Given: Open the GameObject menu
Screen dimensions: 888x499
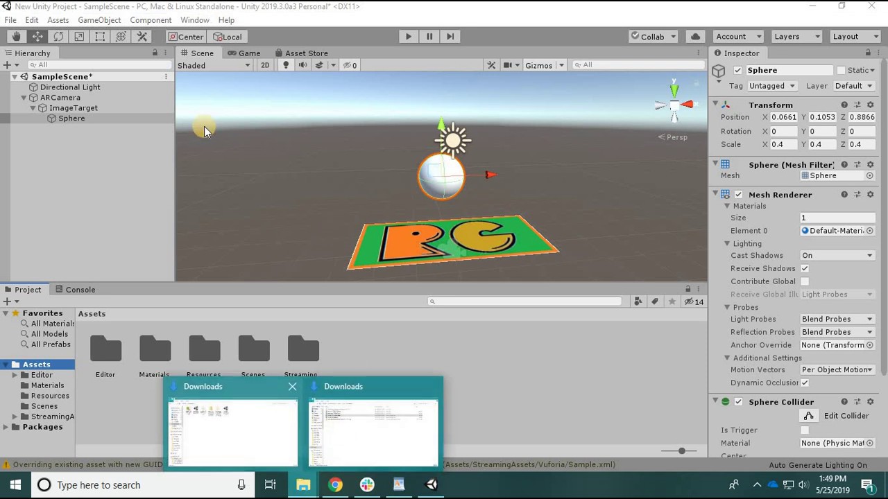Looking at the screenshot, I should [99, 20].
